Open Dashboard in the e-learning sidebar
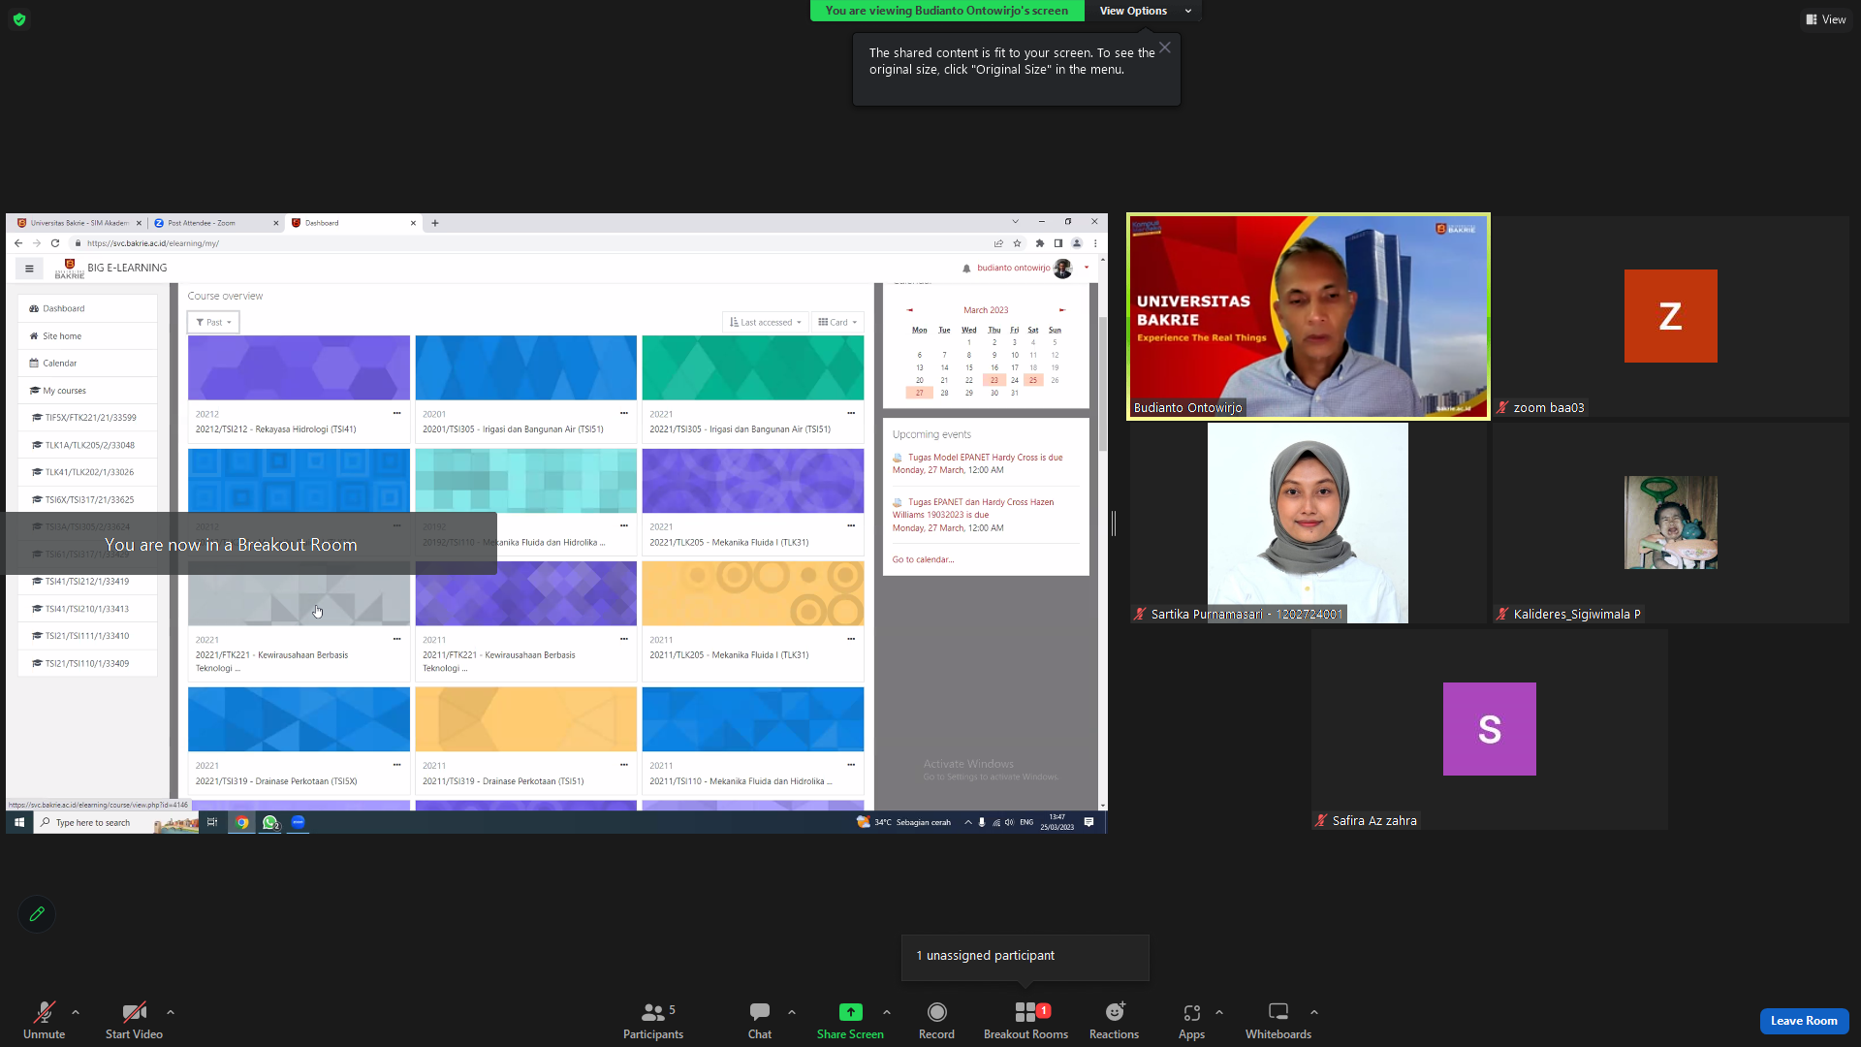This screenshot has height=1047, width=1861. (87, 308)
